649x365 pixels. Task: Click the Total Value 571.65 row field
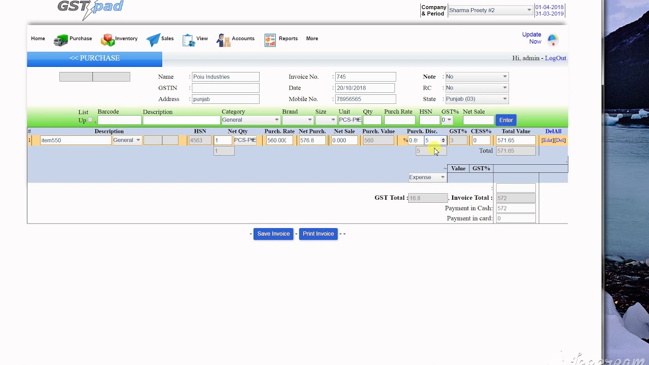coord(516,140)
